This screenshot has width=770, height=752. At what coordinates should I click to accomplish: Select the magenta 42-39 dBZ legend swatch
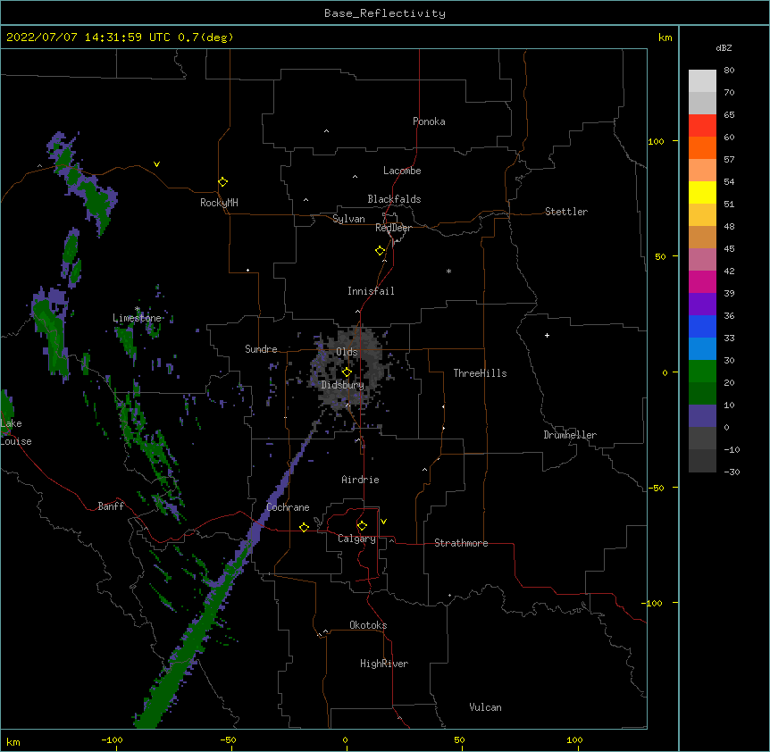pos(702,281)
